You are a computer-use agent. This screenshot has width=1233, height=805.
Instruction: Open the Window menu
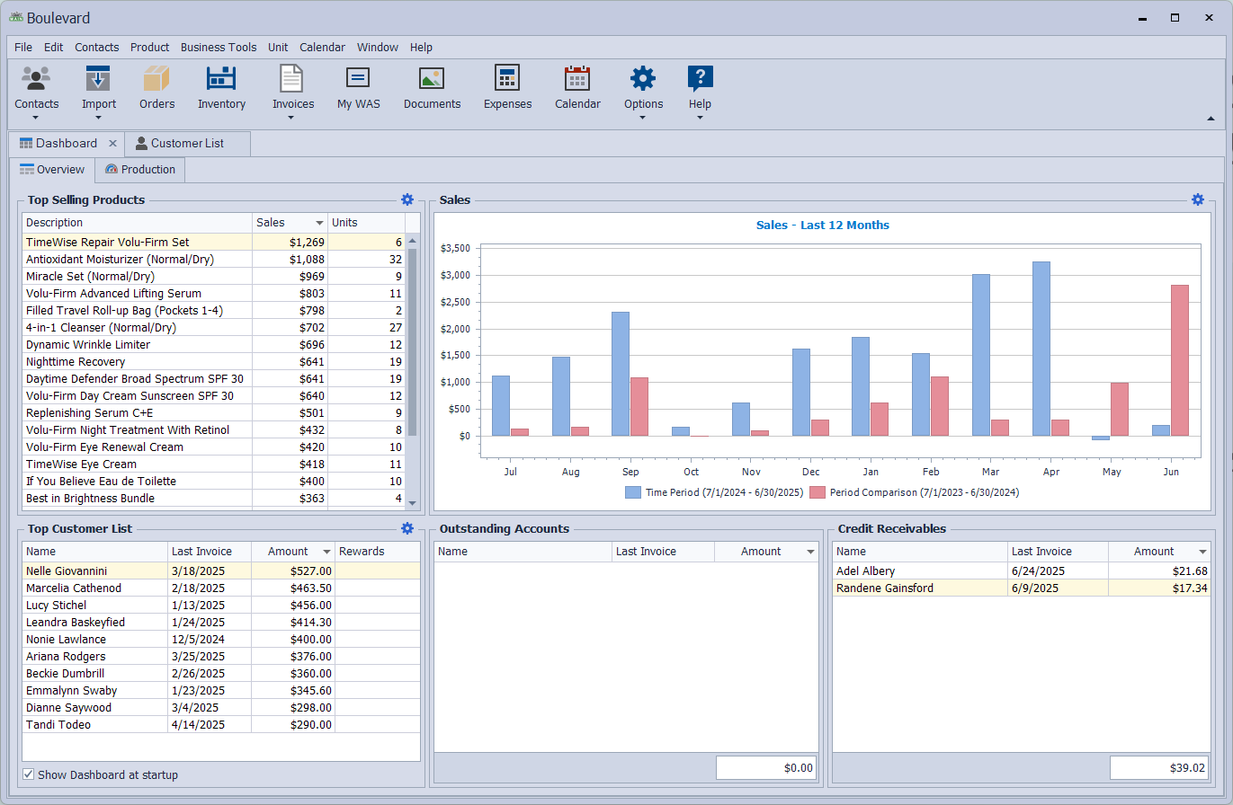(x=378, y=47)
